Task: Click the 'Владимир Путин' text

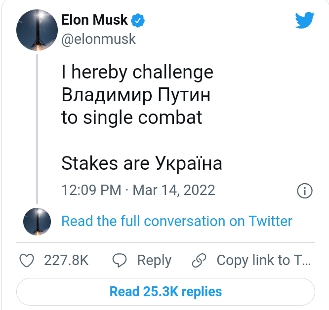Action: pyautogui.click(x=136, y=95)
